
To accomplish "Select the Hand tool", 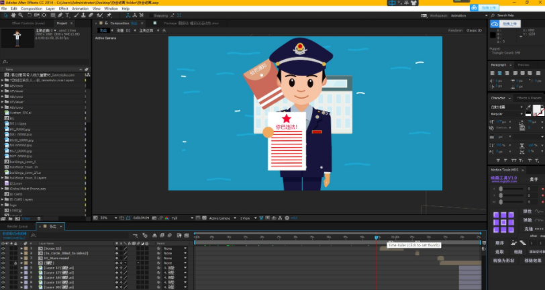I will click(x=13, y=15).
